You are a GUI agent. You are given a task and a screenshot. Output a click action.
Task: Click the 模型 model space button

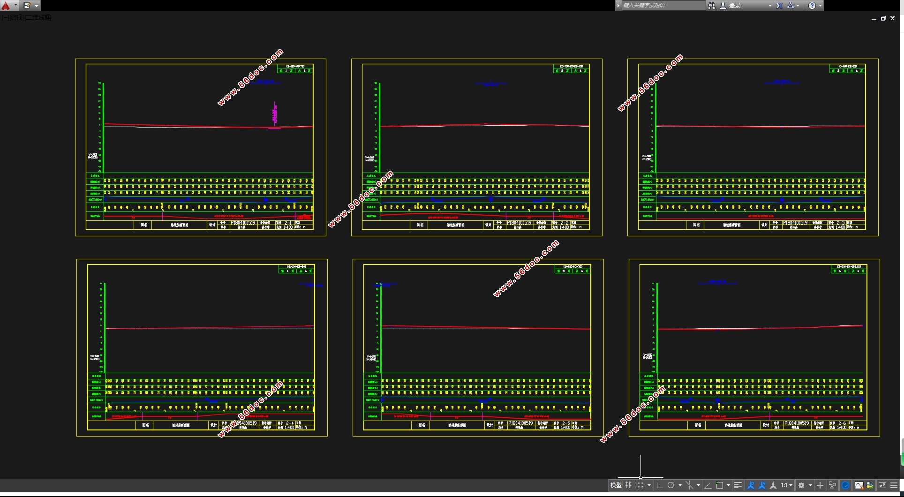click(616, 485)
